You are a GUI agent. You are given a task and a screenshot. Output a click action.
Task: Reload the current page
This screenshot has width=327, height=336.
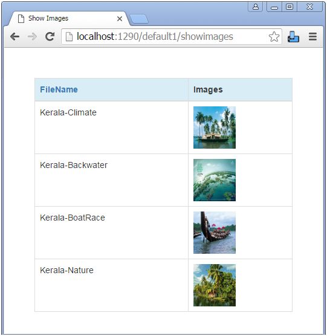click(x=50, y=36)
